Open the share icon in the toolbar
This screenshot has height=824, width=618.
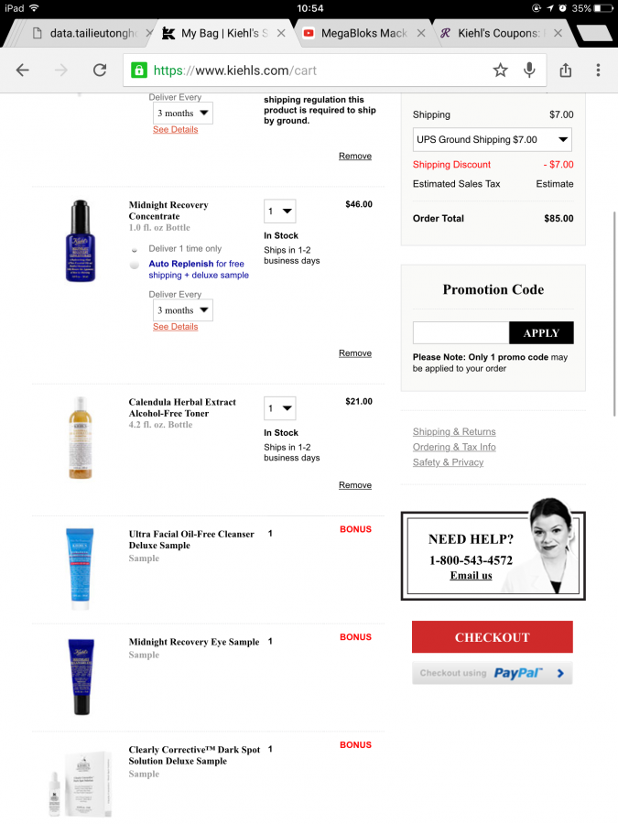(566, 70)
